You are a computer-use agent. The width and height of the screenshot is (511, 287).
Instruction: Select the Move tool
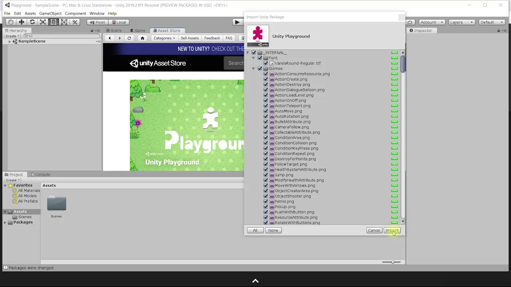[x=22, y=22]
